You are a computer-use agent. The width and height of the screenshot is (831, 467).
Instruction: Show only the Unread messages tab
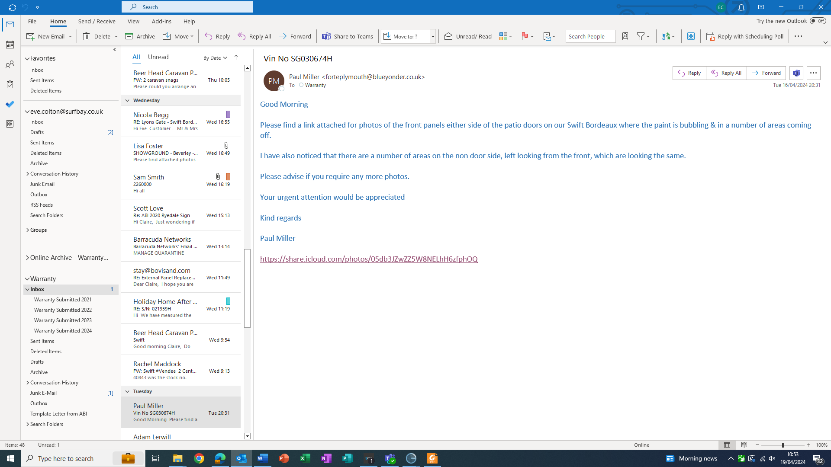click(158, 57)
